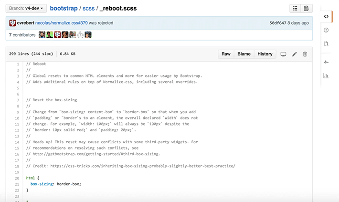Click the '8 days ago' timestamp
Screen dimensions: 339x202
pos(298,23)
